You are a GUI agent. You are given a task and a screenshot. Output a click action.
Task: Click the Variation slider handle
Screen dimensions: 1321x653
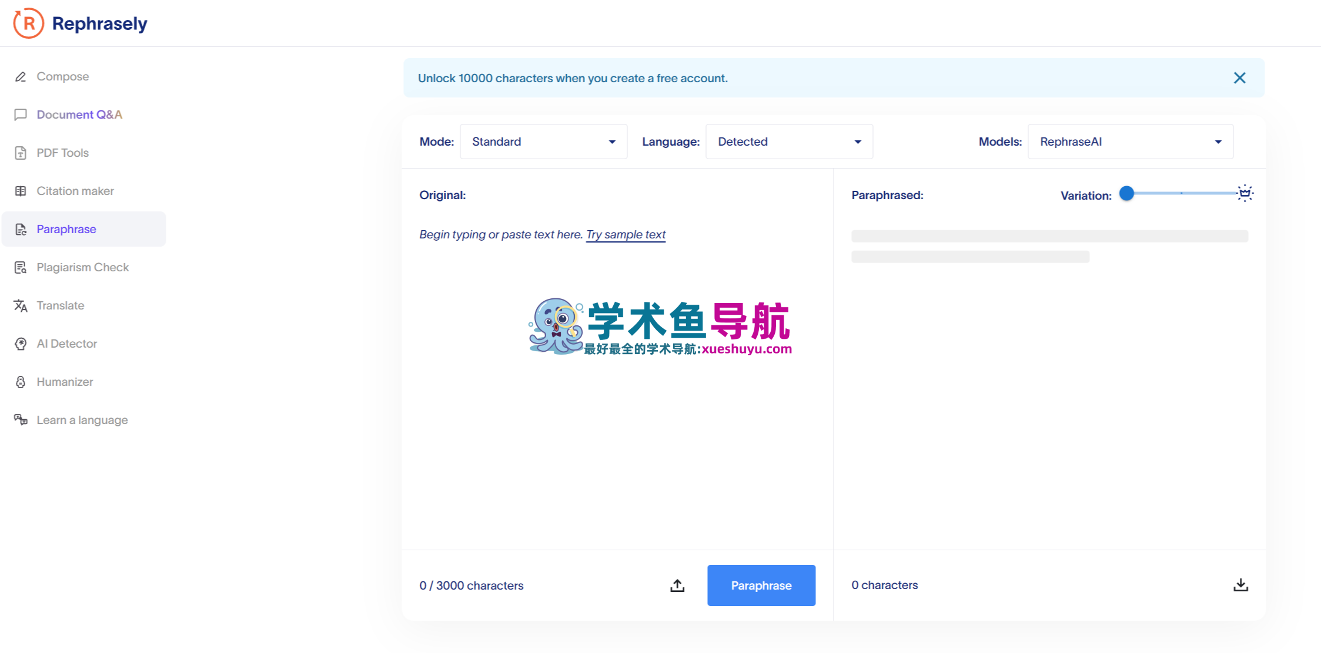tap(1126, 193)
